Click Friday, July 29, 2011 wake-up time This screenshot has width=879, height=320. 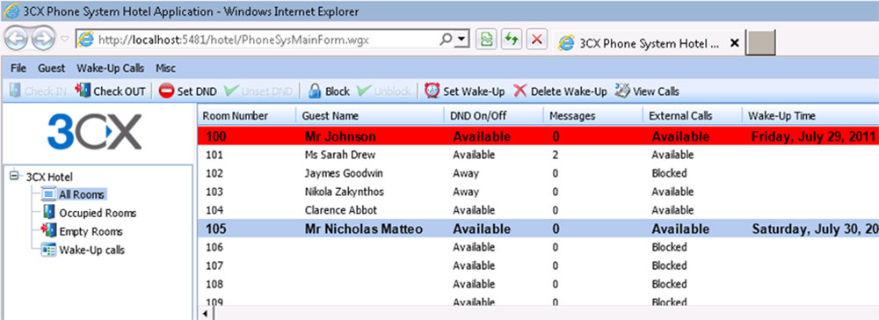[x=813, y=136]
